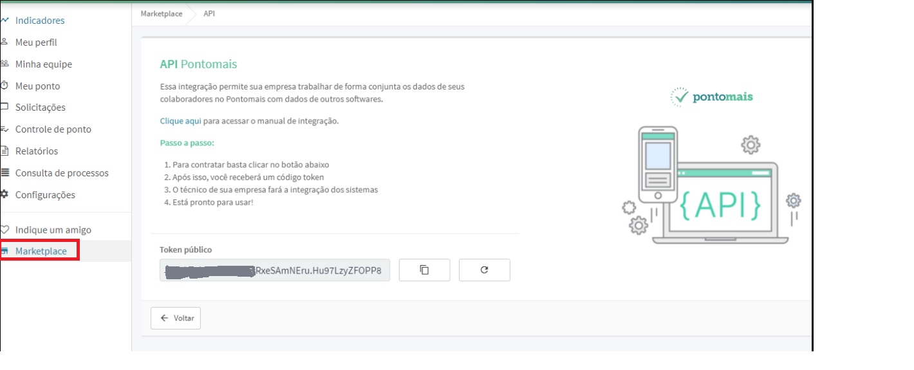Open Configurações in the sidebar
914x370 pixels.
pos(45,195)
